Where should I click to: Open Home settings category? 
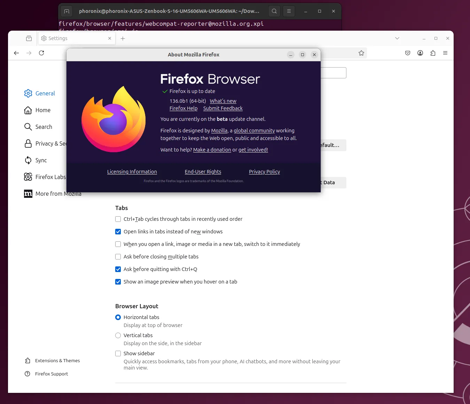(38, 110)
